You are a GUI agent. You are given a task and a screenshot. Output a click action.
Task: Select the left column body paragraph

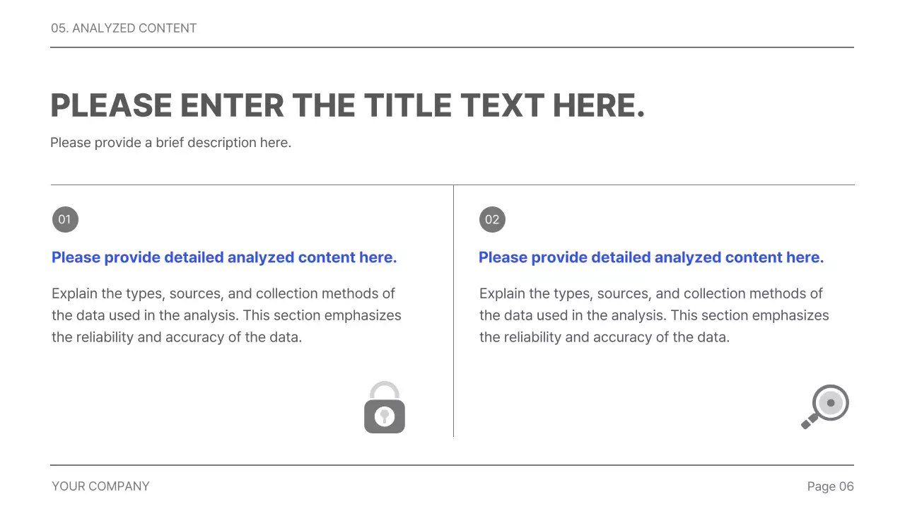226,315
